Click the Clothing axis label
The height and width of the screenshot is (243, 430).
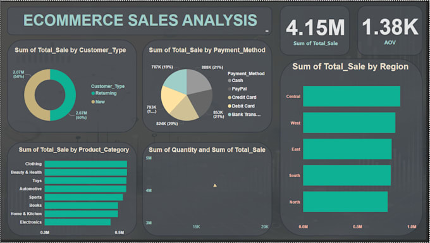click(x=34, y=164)
